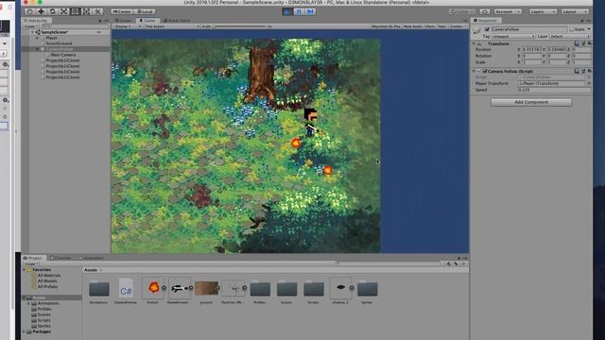This screenshot has height=340, width=605.
Task: Open the Account dropdown
Action: point(508,11)
